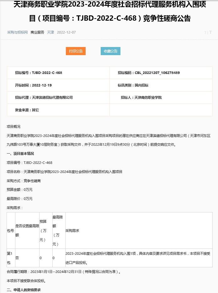Open the 天津 region link
Viewport: 218px width, 293px height.
click(51, 32)
